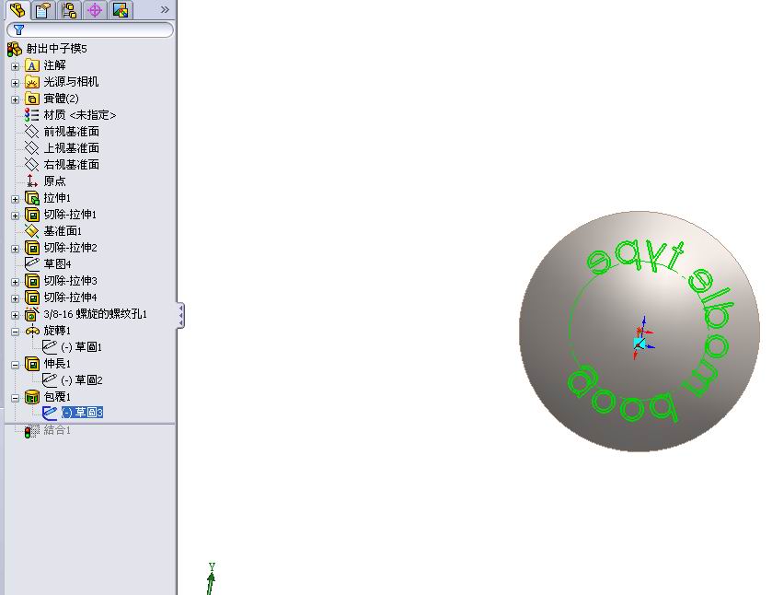
Task: Expand the 切除-拉伸4 feature
Action: [15, 298]
